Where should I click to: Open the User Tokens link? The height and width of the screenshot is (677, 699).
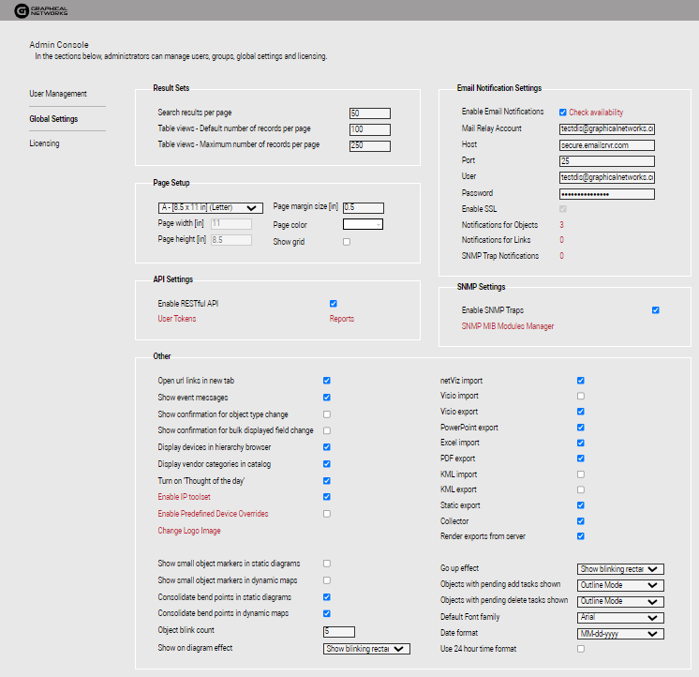177,319
